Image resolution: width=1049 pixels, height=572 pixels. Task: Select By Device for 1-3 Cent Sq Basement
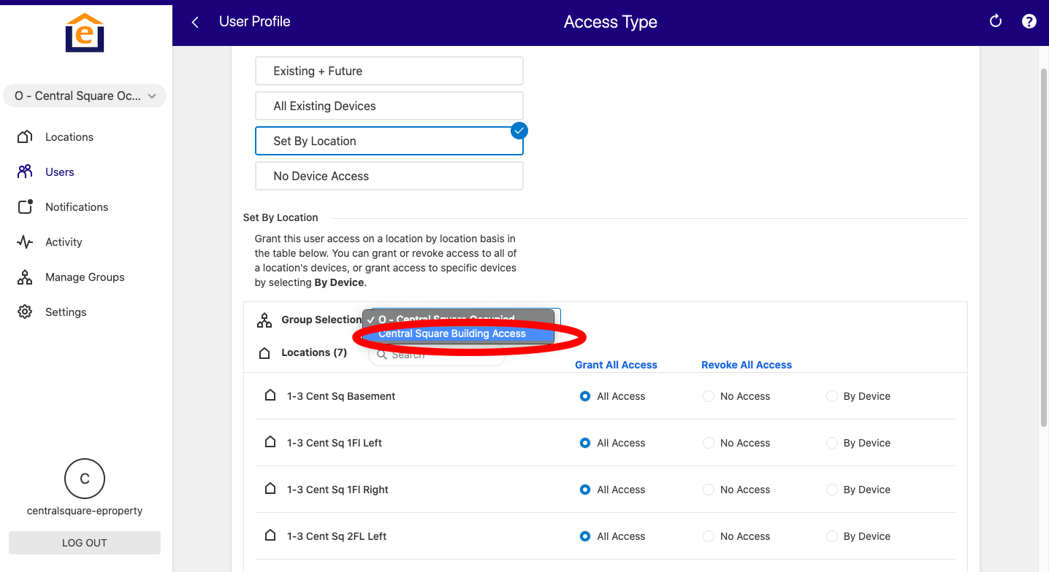coord(831,396)
